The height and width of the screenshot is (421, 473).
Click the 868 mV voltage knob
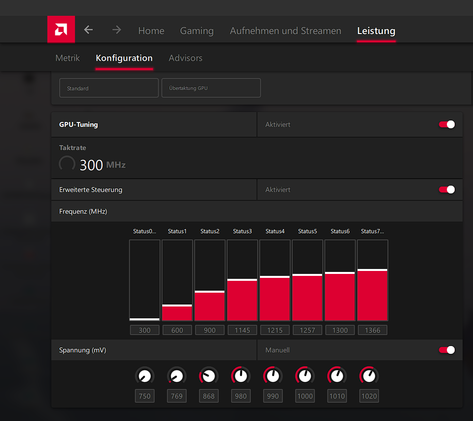click(209, 376)
